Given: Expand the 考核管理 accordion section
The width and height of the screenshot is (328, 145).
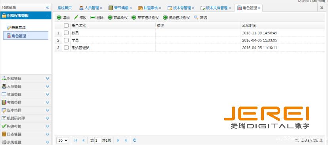Looking at the screenshot, I should [26, 102].
